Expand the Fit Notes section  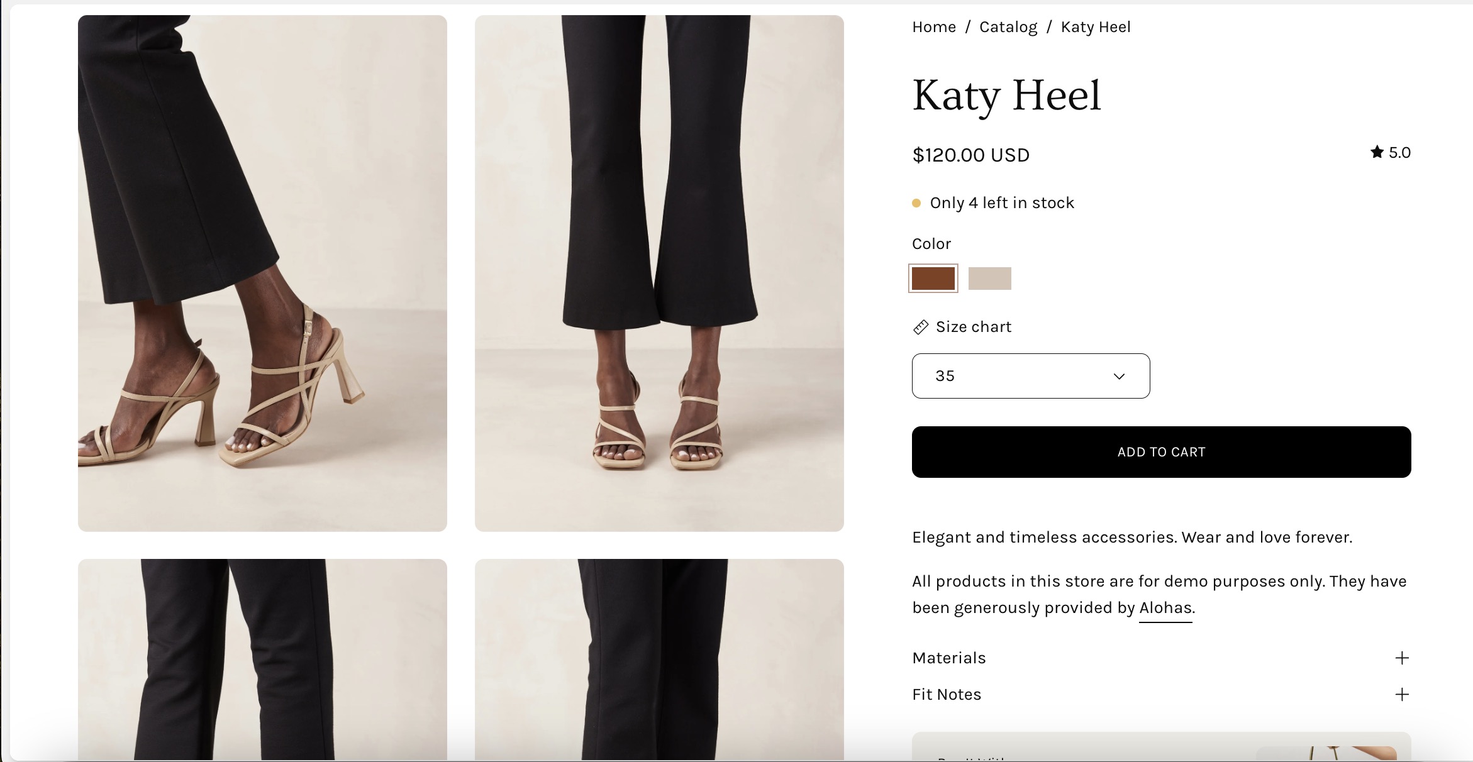[947, 695]
